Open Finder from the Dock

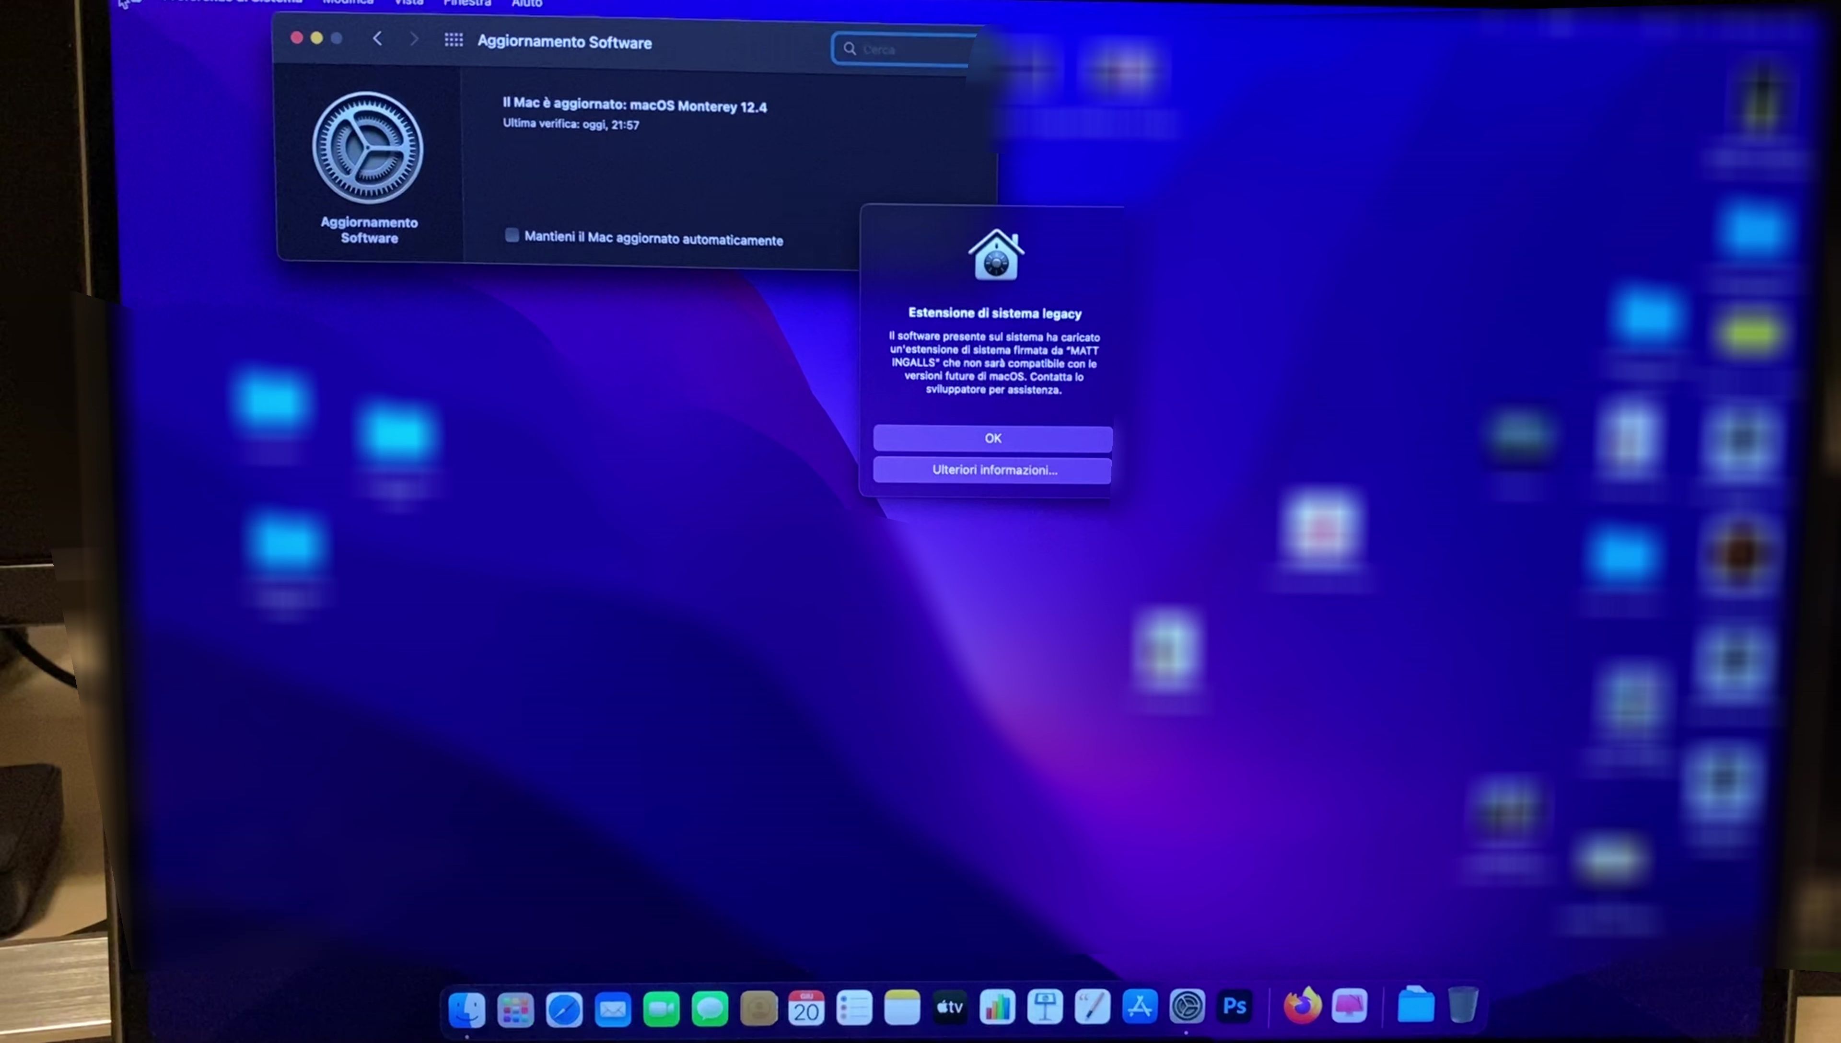[466, 1009]
